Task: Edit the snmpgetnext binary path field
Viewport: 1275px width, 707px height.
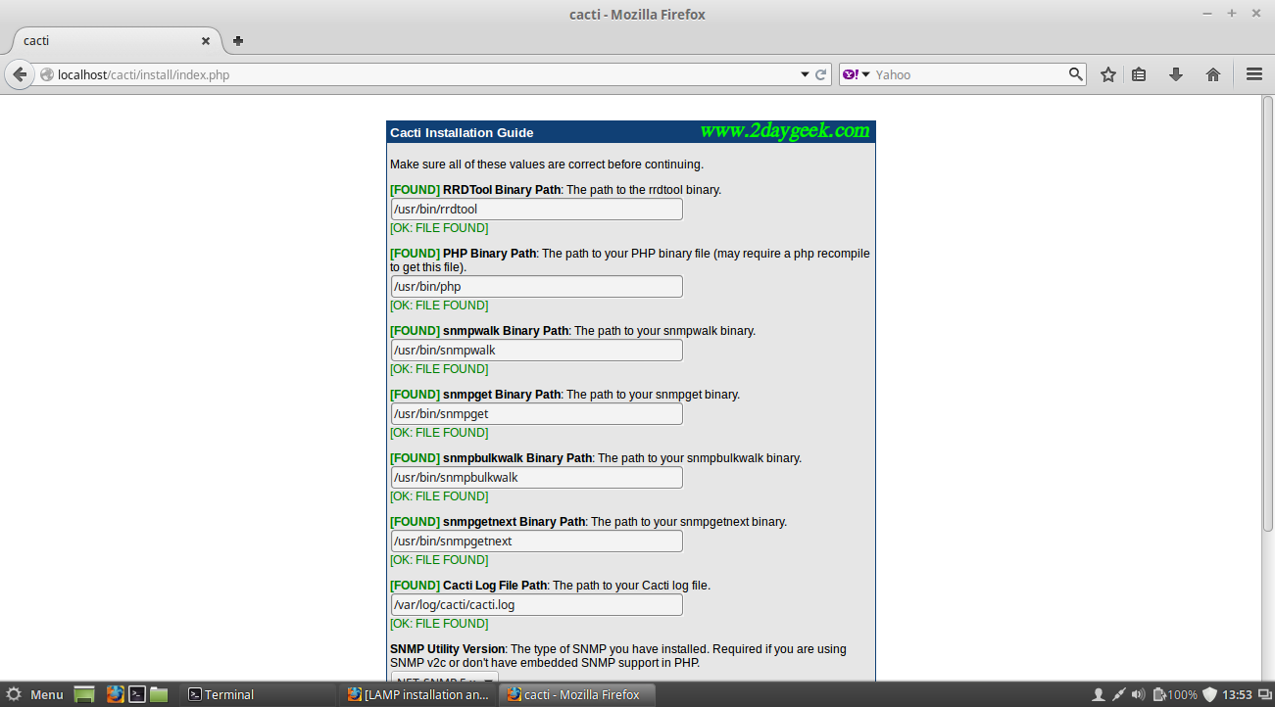Action: 537,542
